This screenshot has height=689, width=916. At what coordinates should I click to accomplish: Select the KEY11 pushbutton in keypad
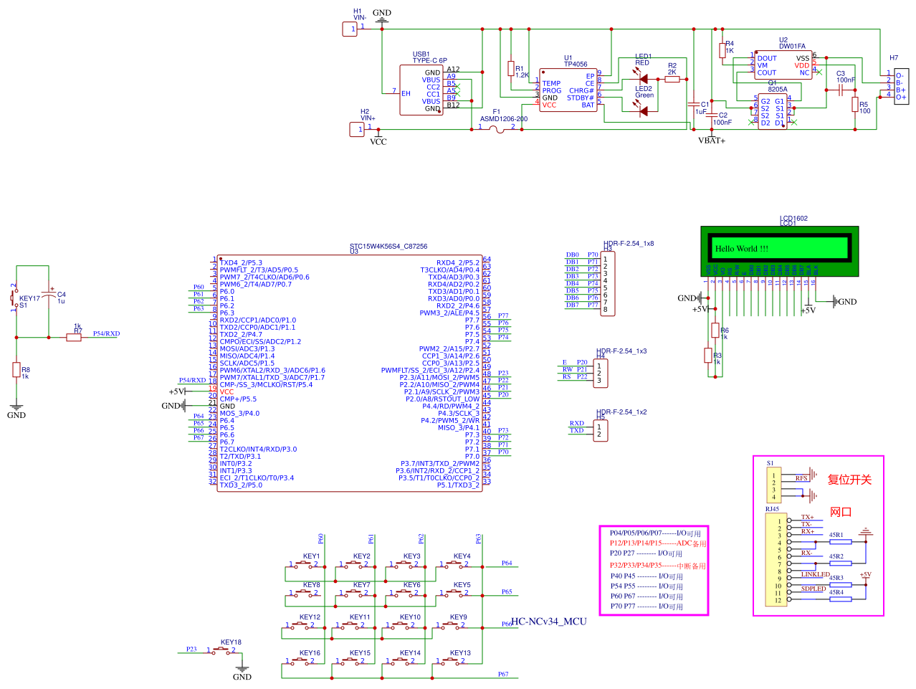coord(350,627)
